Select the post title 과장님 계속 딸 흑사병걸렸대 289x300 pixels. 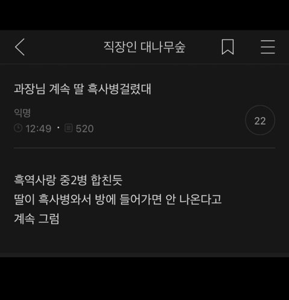[x=82, y=89]
